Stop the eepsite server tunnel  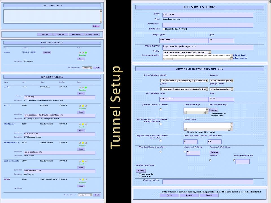point(81,59)
